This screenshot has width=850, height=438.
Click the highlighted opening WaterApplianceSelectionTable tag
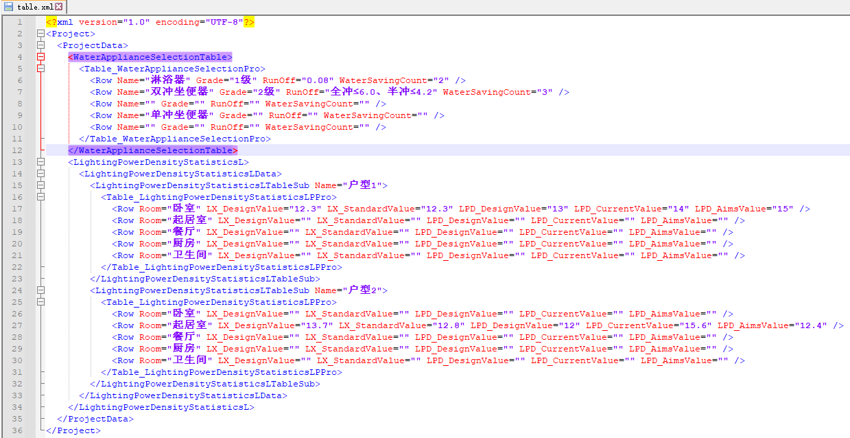coord(150,57)
